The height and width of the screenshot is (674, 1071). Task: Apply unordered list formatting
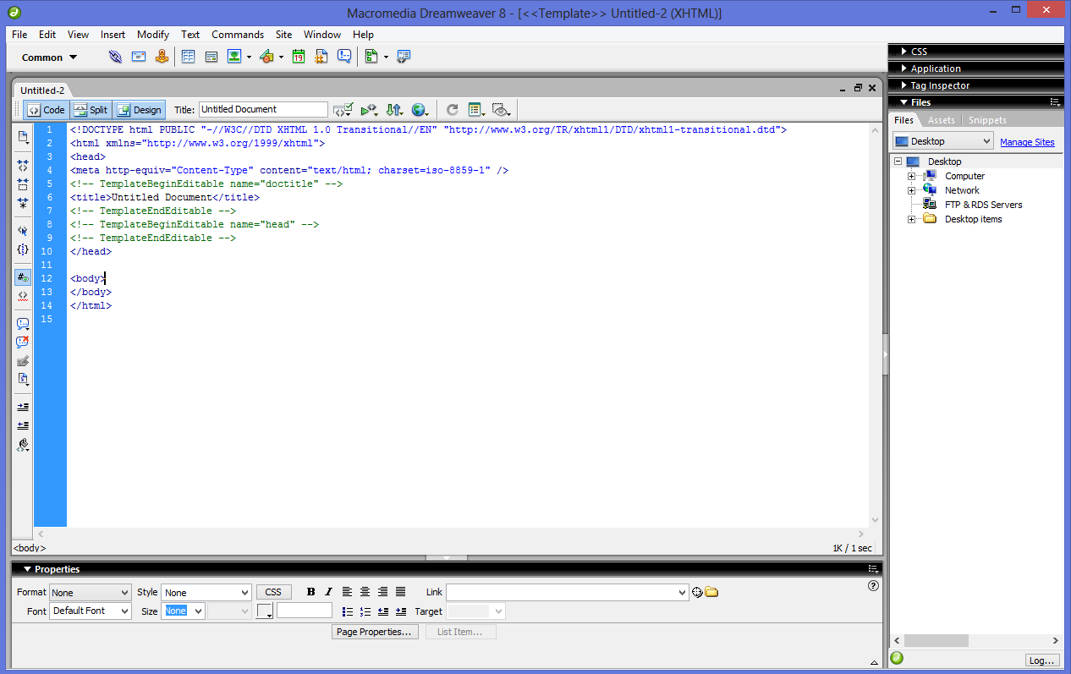[x=348, y=611]
